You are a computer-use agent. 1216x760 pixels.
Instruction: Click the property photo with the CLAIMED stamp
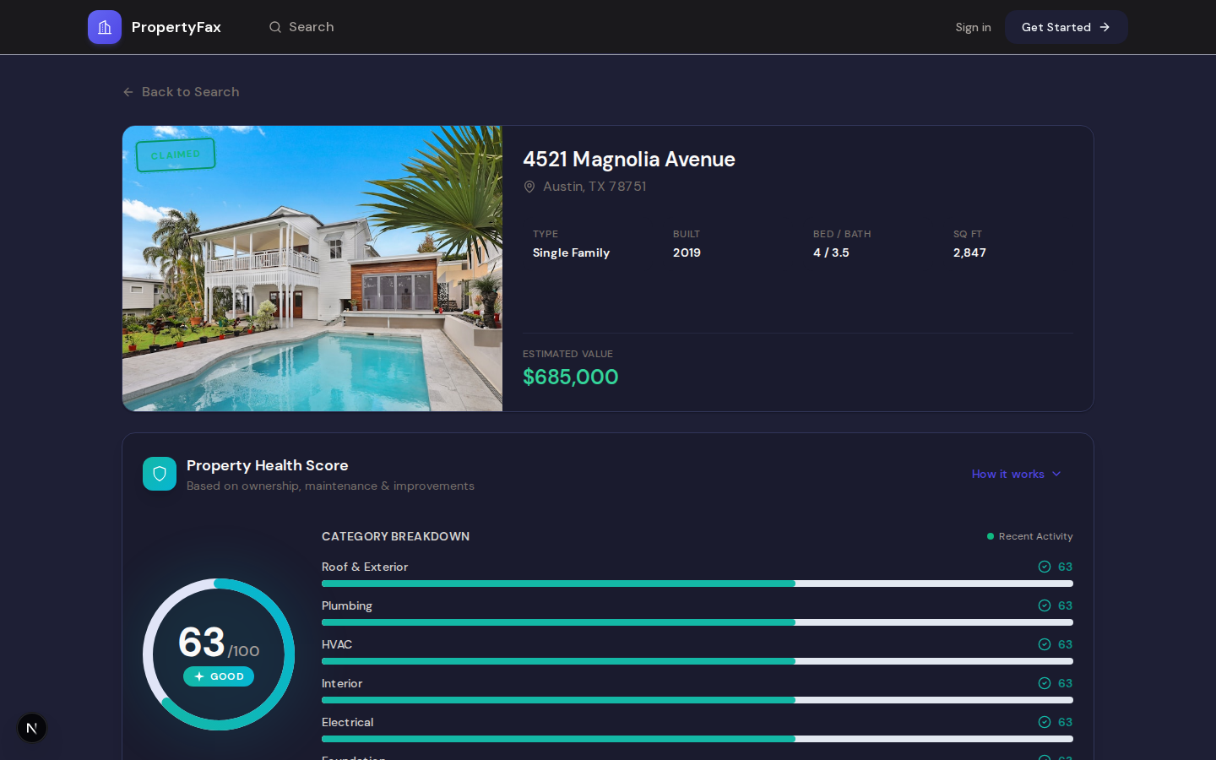click(x=312, y=269)
